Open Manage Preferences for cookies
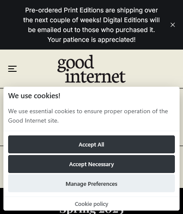The height and width of the screenshot is (214, 183). click(x=91, y=184)
